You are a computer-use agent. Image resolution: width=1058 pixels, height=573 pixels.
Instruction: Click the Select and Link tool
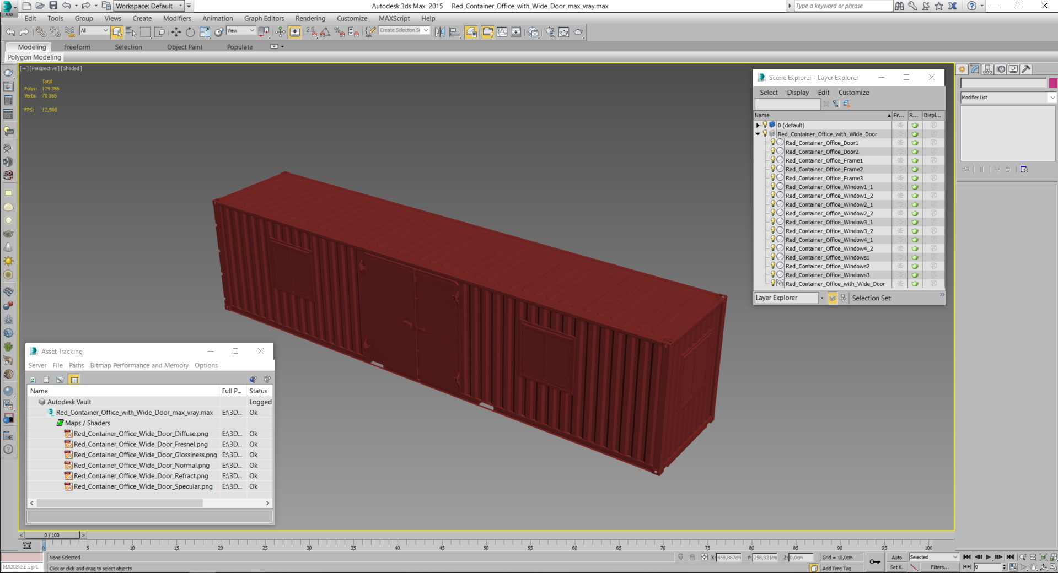[x=41, y=32]
